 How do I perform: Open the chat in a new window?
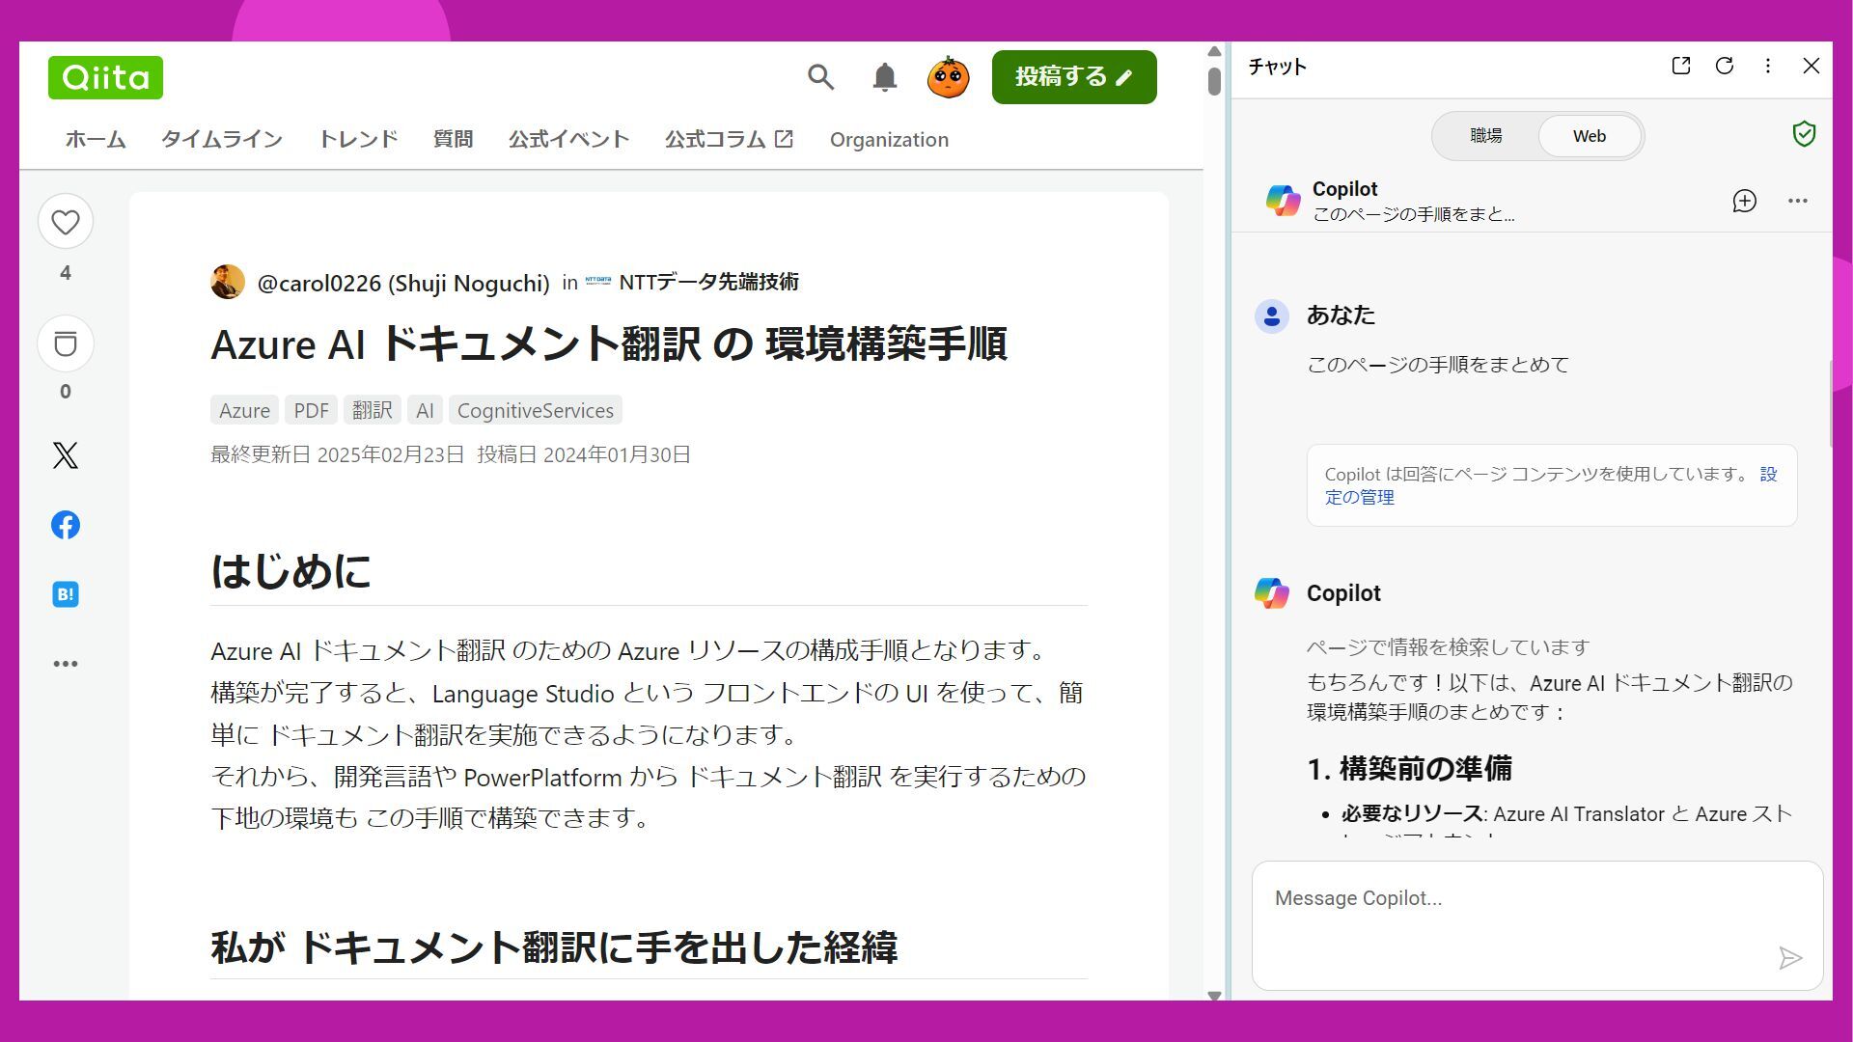click(1680, 66)
